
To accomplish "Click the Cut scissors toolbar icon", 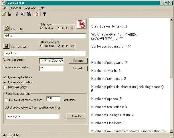I will click(x=17, y=14).
